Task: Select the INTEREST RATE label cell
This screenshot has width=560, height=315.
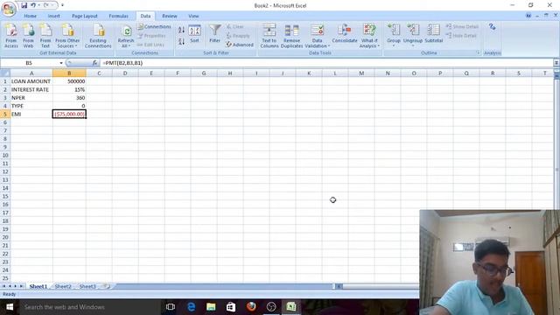Action: (x=31, y=89)
